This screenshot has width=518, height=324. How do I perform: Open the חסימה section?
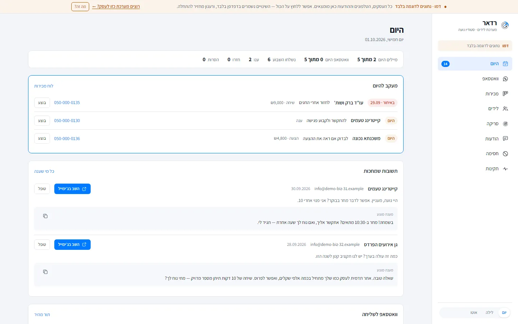click(x=475, y=154)
